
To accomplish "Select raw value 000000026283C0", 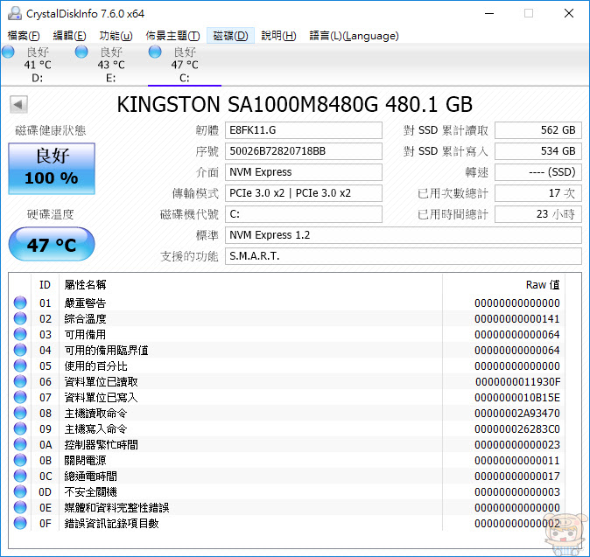I will pos(517,429).
